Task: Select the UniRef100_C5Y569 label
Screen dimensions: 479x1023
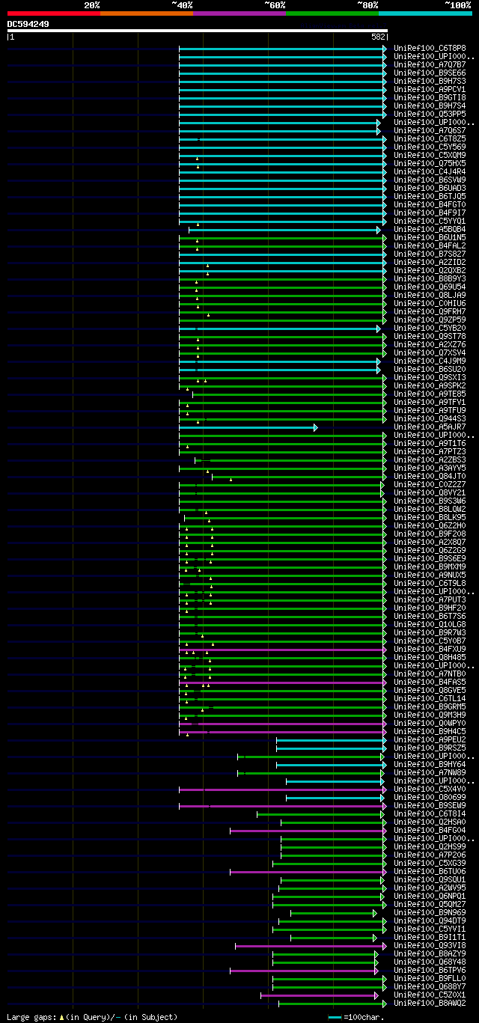Action: coord(430,147)
